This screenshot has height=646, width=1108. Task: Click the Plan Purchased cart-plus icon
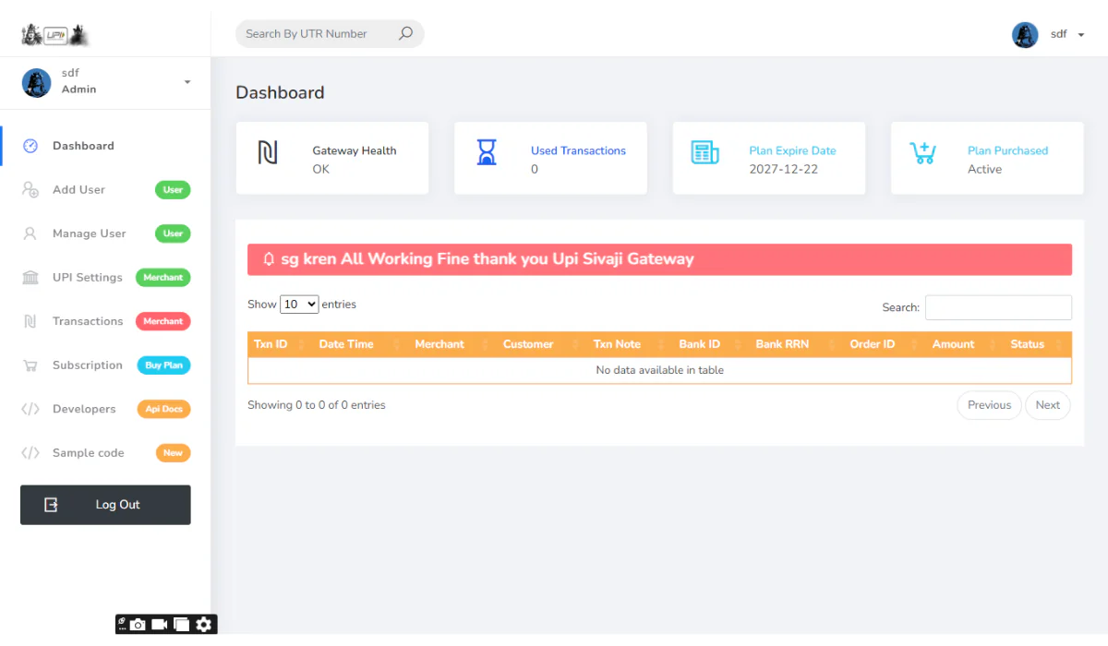pyautogui.click(x=923, y=152)
